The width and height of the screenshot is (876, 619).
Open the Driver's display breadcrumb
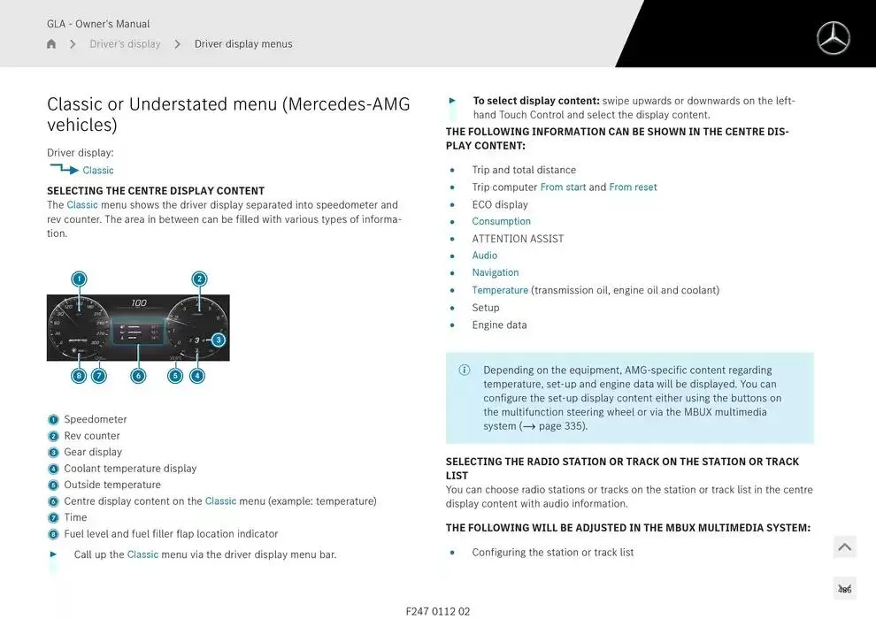(125, 44)
